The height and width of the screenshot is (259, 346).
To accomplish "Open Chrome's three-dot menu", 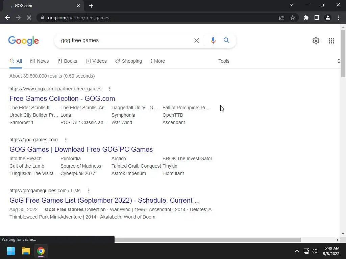I will click(339, 18).
